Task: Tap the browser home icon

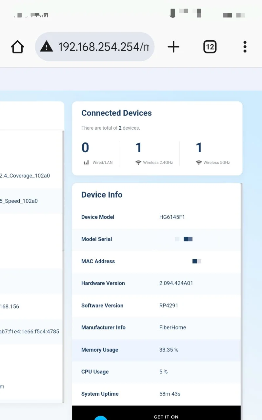Action: 17,47
